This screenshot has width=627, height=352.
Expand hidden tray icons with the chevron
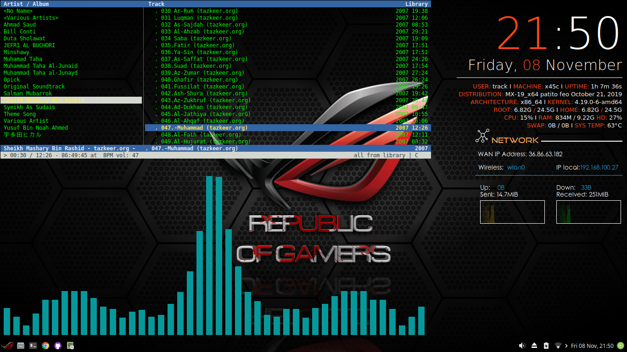tap(566, 346)
